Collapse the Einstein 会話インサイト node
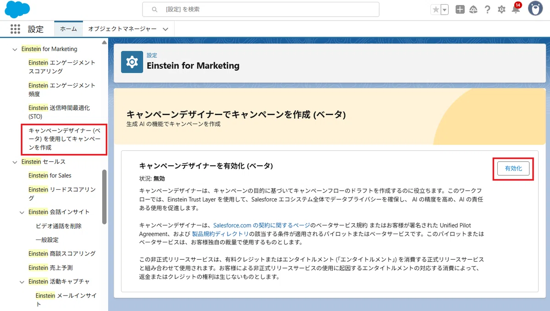This screenshot has width=550, height=311. click(22, 212)
